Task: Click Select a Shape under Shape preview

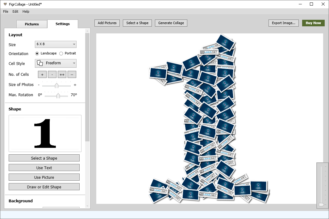Action: [44, 158]
